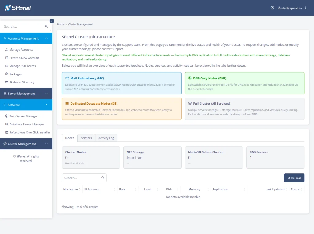Click the sidebar Search field
The image size is (314, 234).
[26, 26]
